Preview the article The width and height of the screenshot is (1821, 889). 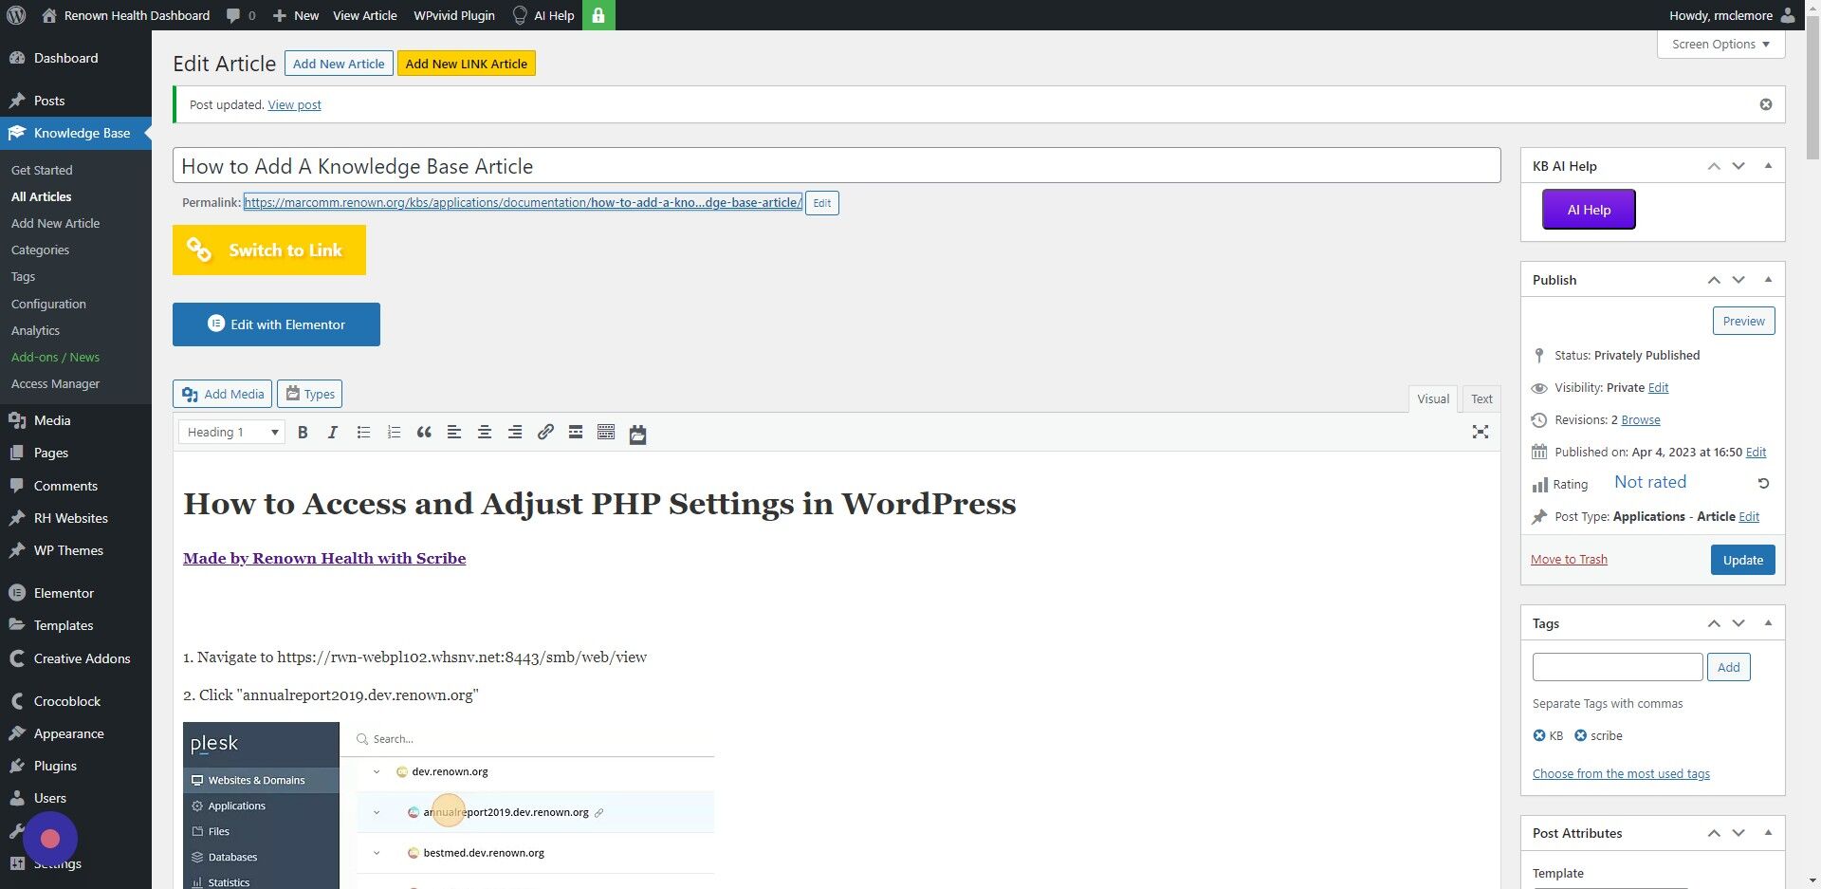1743,321
